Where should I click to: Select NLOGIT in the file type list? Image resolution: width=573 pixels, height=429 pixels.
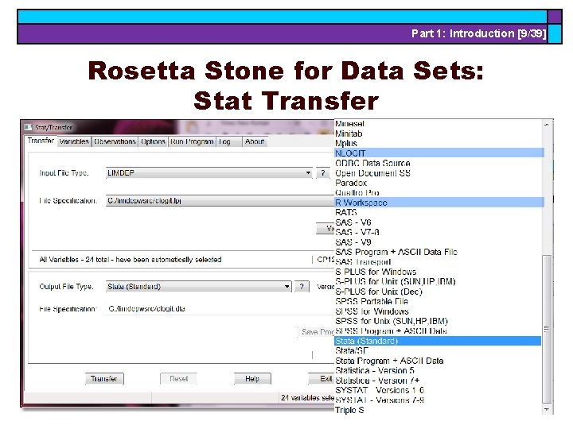point(439,153)
